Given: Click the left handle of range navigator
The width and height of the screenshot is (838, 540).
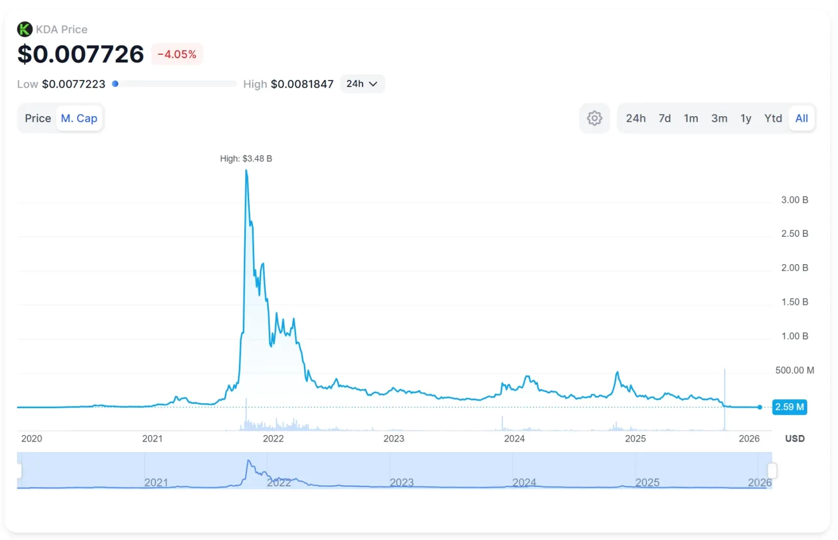Looking at the screenshot, I should point(19,471).
